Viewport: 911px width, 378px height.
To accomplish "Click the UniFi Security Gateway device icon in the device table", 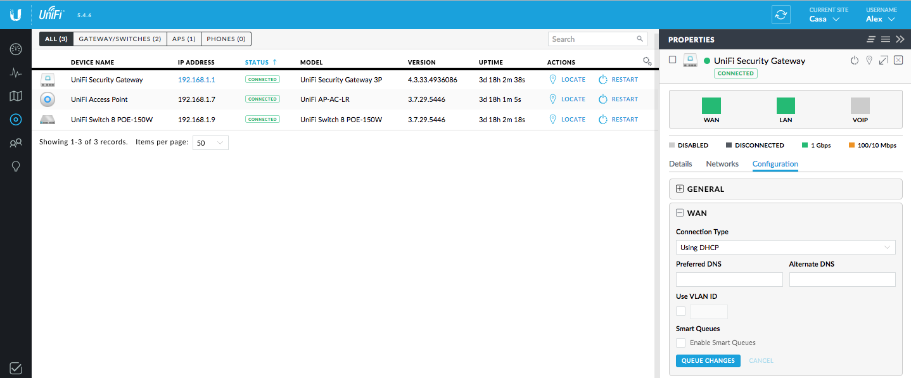I will 48,80.
